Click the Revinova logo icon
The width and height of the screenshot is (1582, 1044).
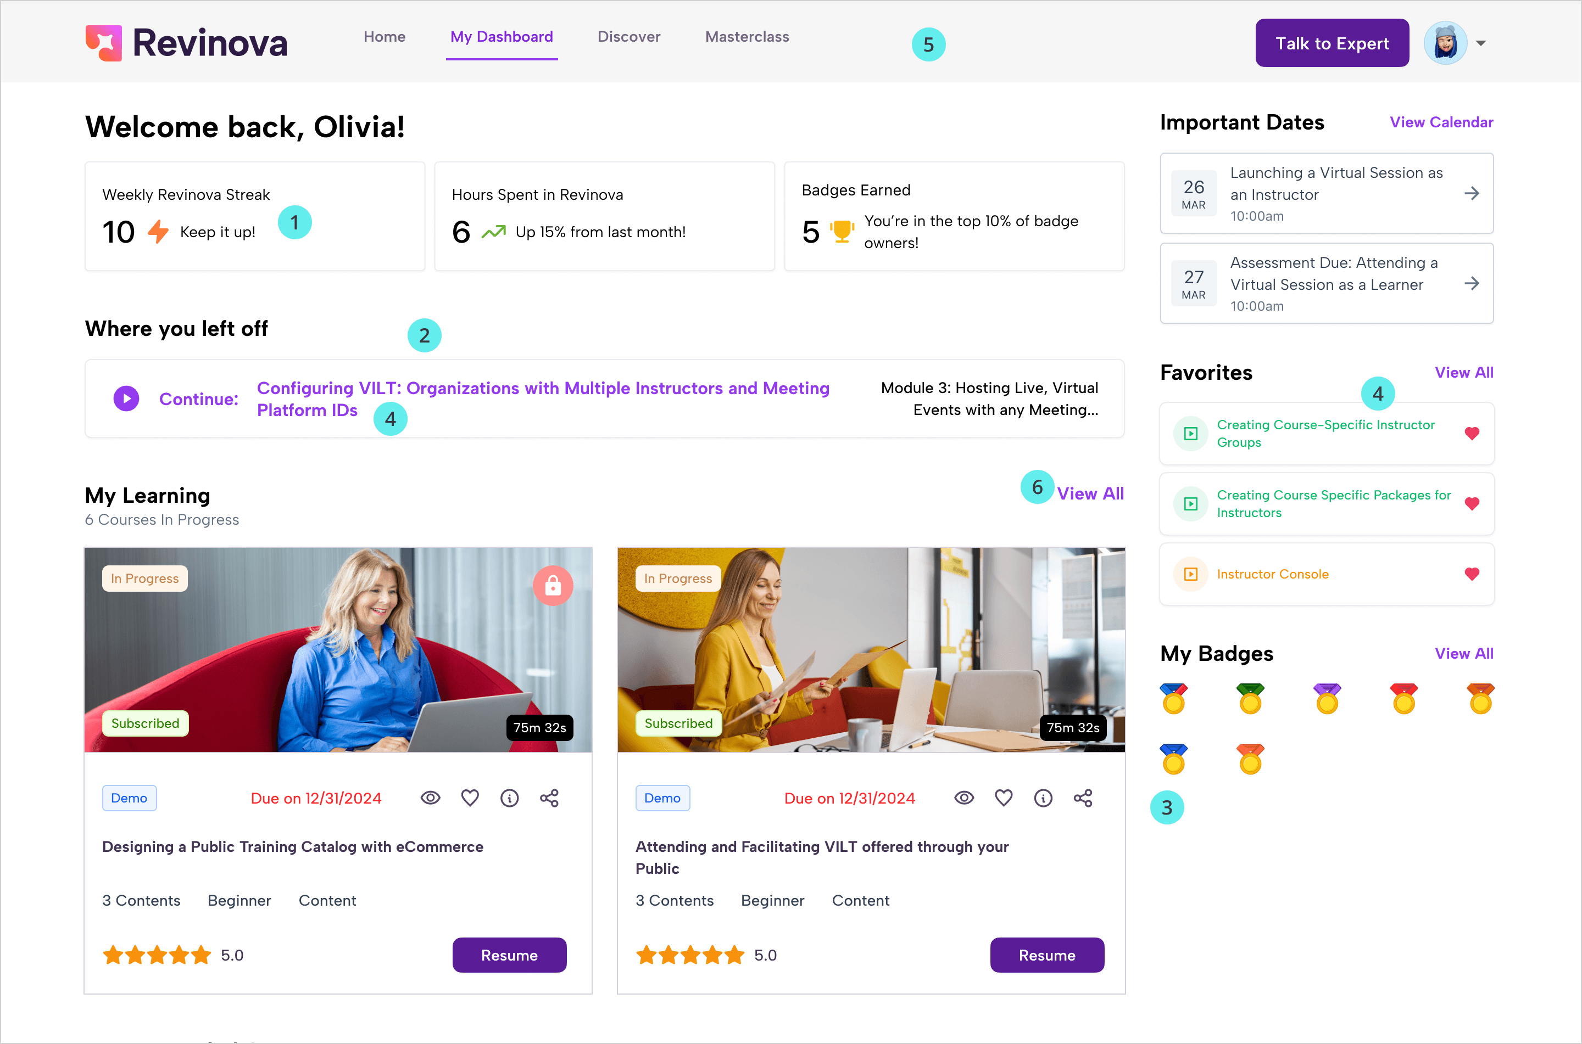104,43
